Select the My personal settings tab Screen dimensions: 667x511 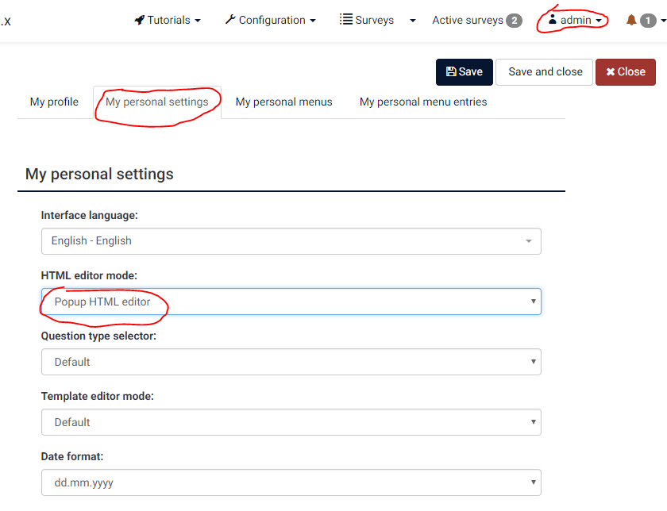156,102
